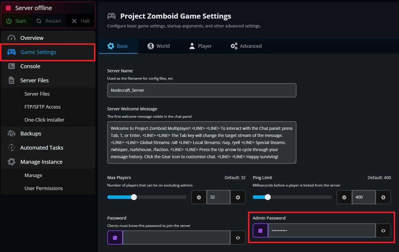The width and height of the screenshot is (399, 252).
Task: Increase Max Players using the plus stepper
Action: 238,197
